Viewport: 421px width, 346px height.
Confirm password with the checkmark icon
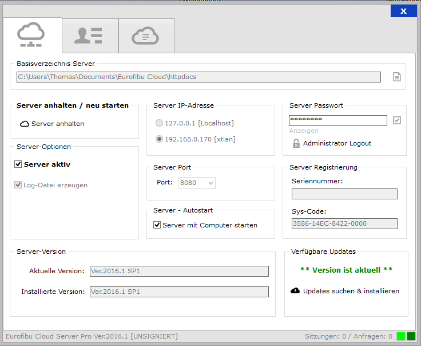[x=397, y=120]
